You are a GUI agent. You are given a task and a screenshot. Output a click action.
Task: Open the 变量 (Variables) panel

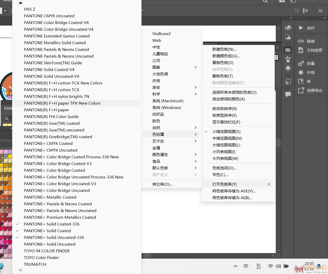(x=310, y=63)
